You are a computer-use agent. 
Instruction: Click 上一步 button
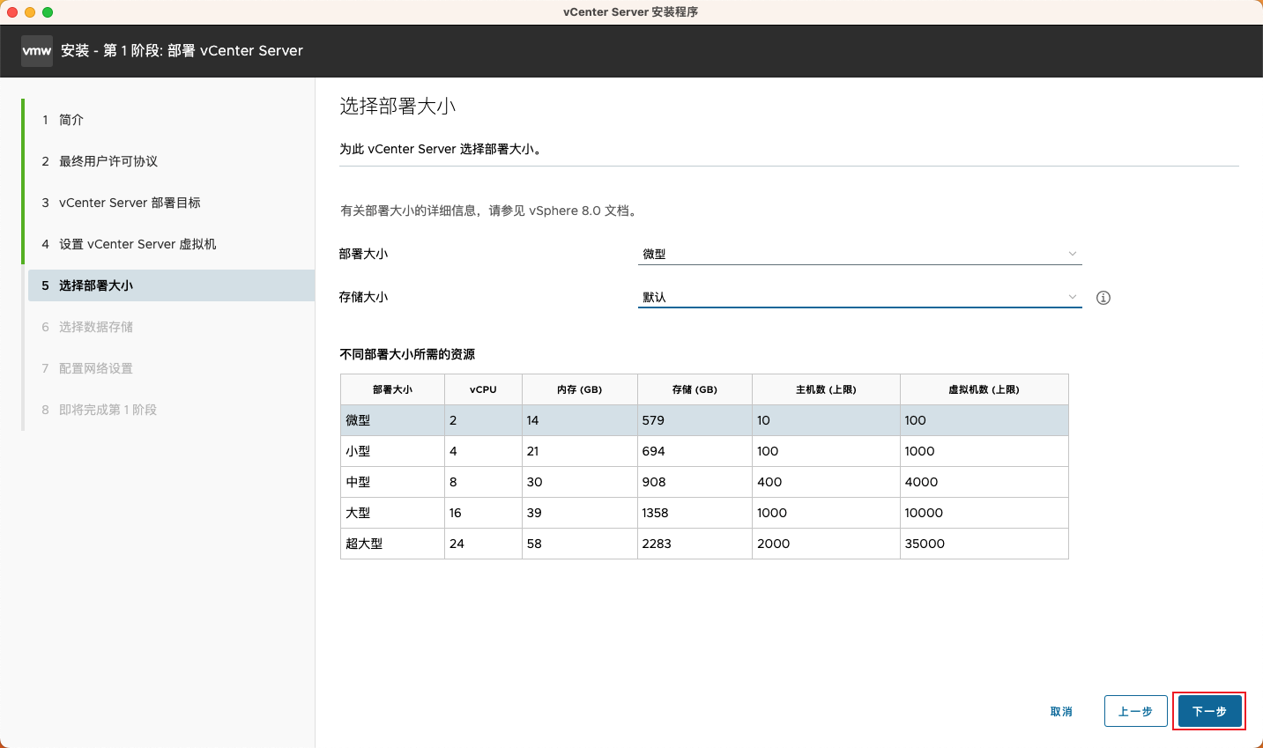pyautogui.click(x=1135, y=711)
